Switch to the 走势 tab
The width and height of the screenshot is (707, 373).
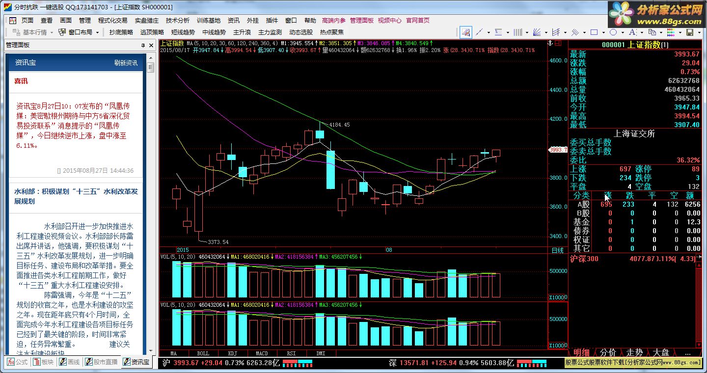click(x=635, y=352)
